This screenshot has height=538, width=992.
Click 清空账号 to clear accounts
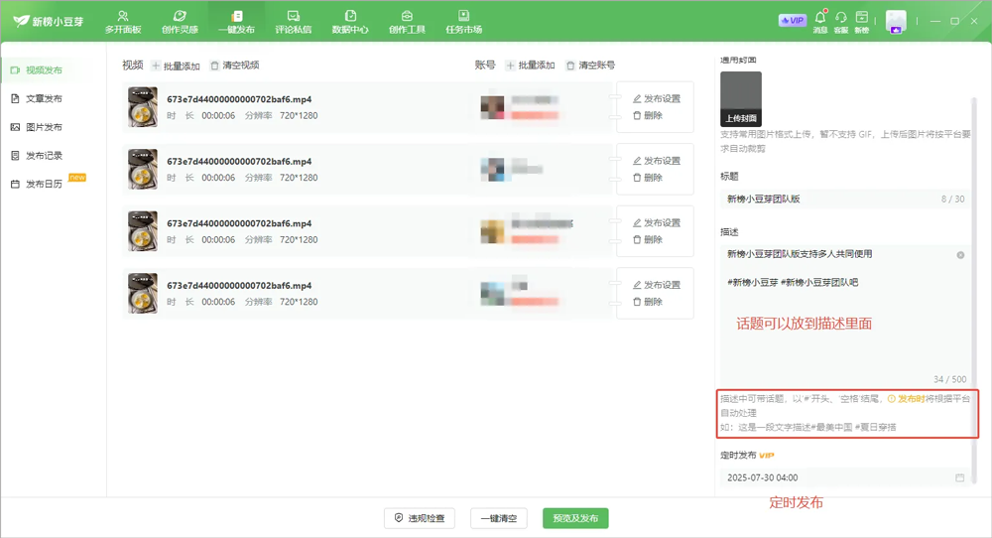point(590,66)
